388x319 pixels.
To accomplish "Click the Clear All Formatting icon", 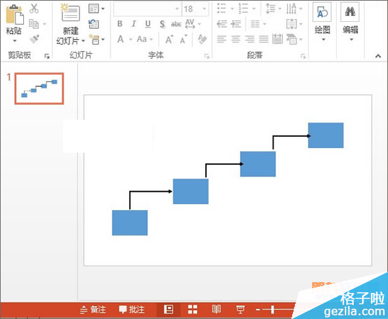I will 202,39.
